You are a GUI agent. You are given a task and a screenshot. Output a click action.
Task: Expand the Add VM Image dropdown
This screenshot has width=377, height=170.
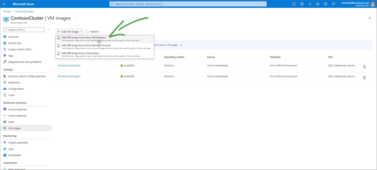point(70,31)
